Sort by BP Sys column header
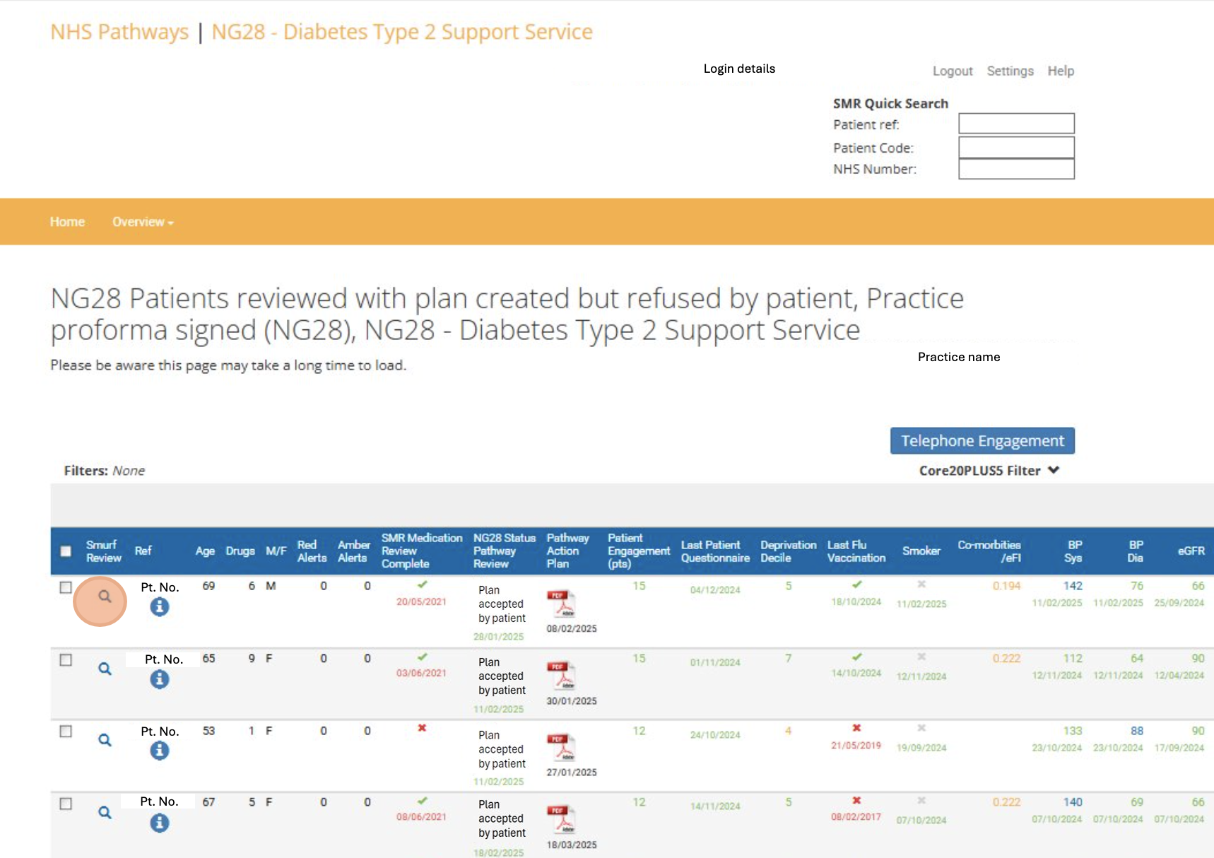The image size is (1214, 858). pyautogui.click(x=1073, y=551)
